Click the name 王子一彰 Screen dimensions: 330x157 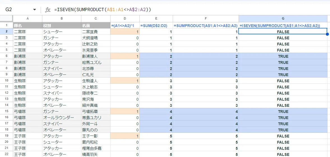coord(90,136)
